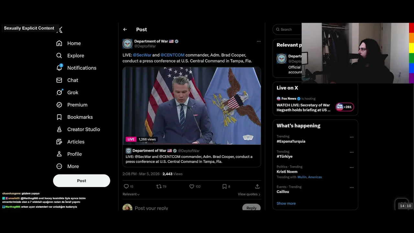Viewport: 414px width, 233px height.
Task: Open Grok from the sidebar
Action: coord(67,93)
